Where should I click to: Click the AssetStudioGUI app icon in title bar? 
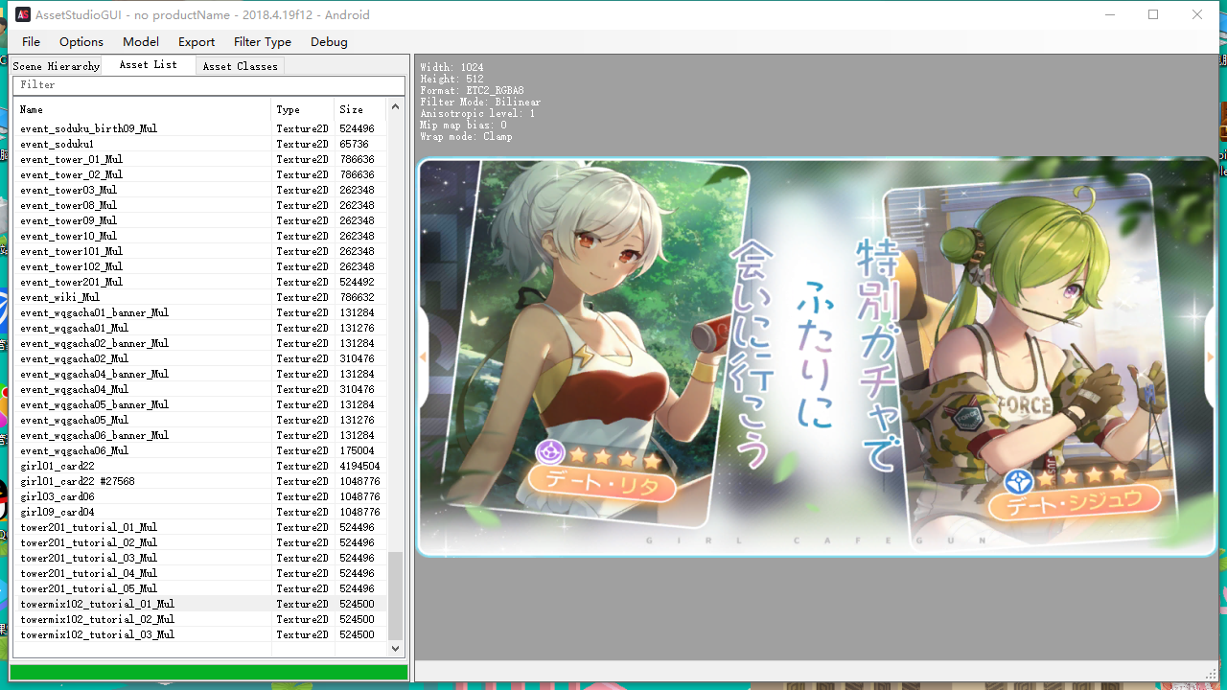pyautogui.click(x=23, y=14)
